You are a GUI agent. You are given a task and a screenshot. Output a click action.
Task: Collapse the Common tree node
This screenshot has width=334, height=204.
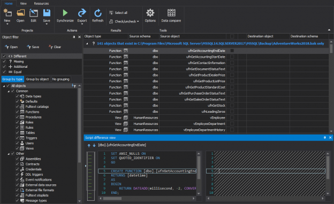point(9,91)
